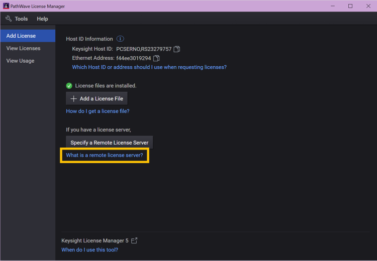Click Specify a Remote License Server button
The height and width of the screenshot is (261, 377).
click(110, 143)
